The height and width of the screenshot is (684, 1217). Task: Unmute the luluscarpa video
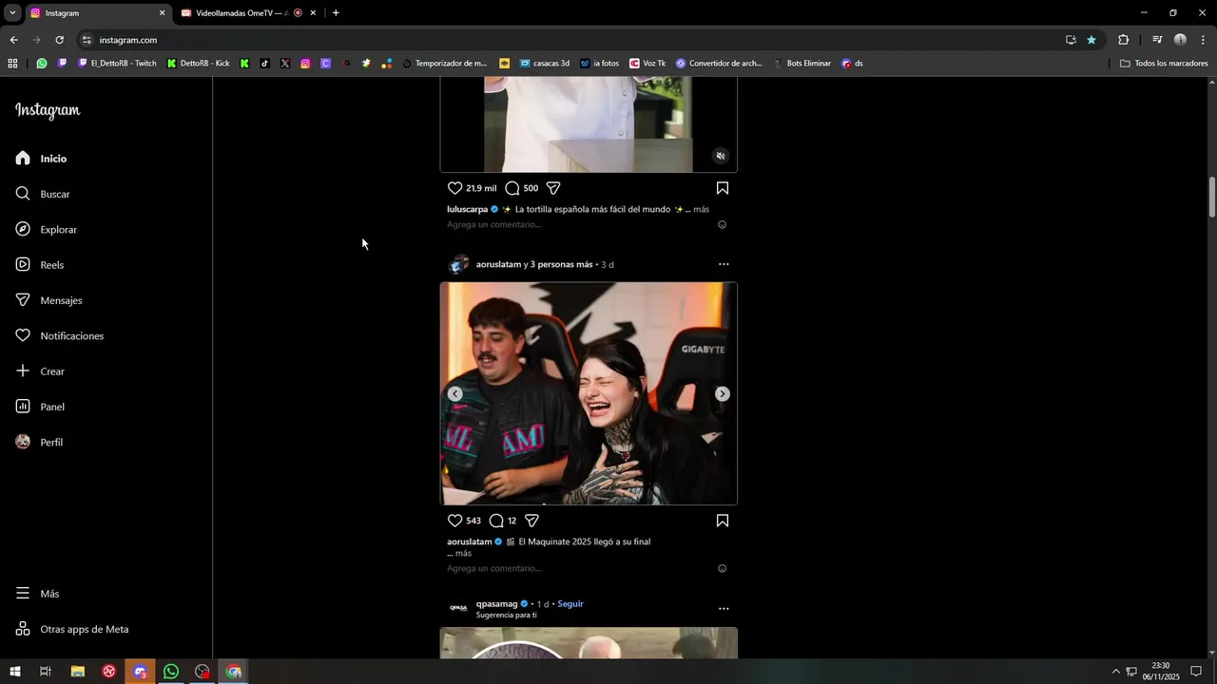(721, 156)
